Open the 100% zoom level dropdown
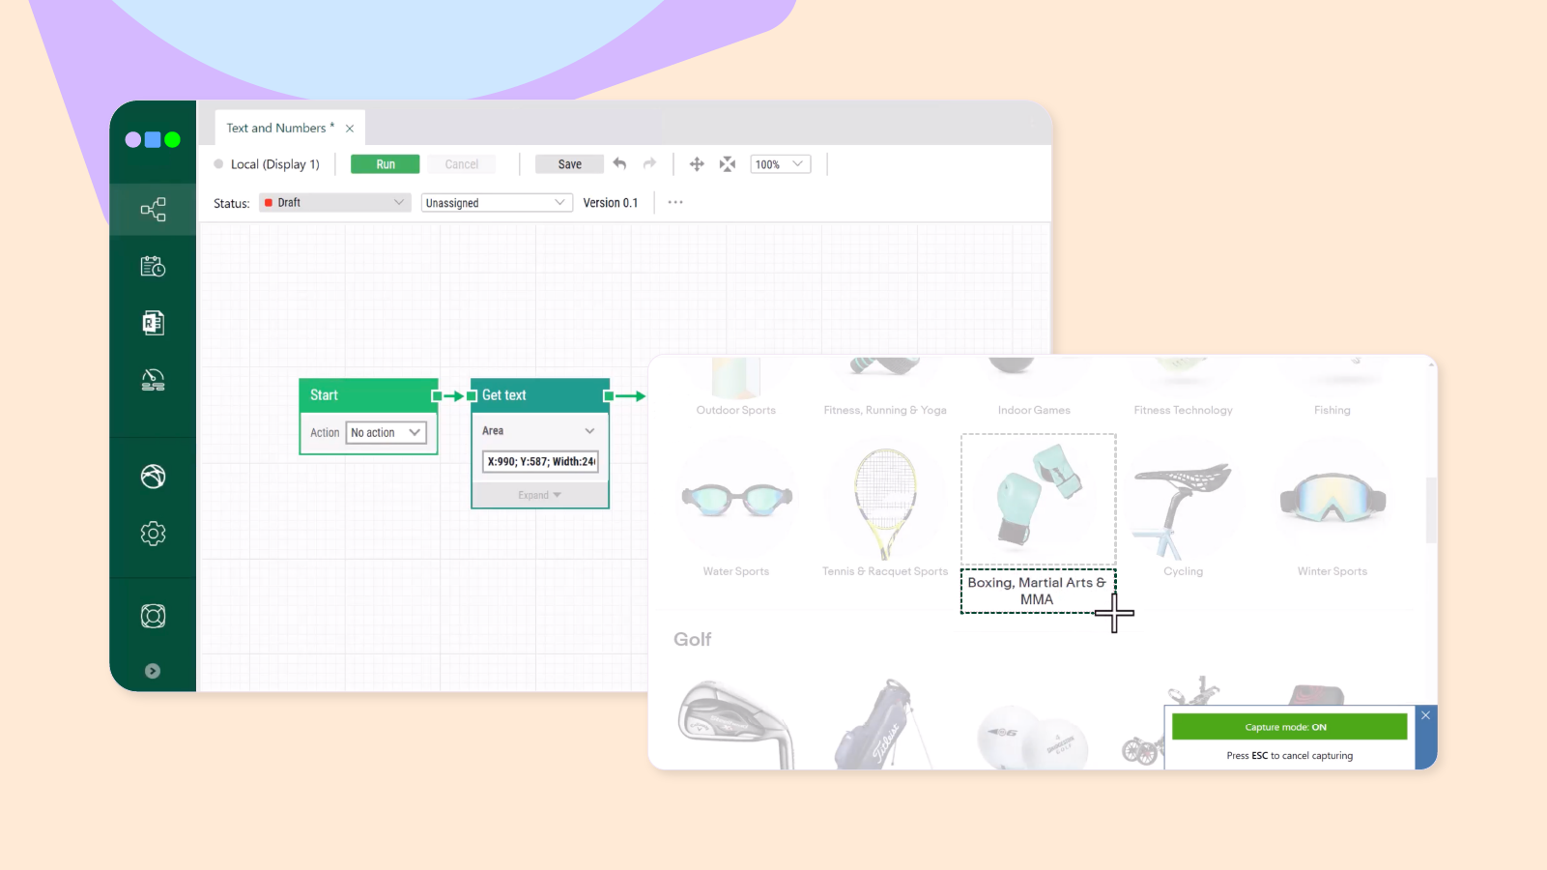The width and height of the screenshot is (1547, 870). 780,164
